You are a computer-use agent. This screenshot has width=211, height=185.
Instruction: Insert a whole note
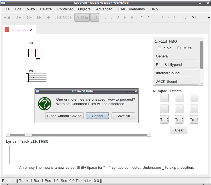pyautogui.click(x=105, y=18)
